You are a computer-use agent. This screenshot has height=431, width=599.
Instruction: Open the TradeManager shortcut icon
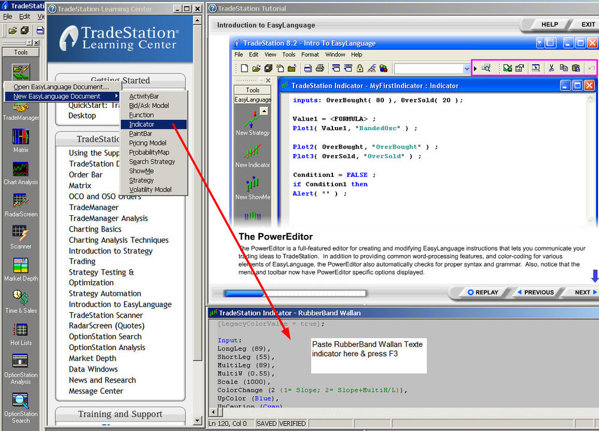[x=20, y=108]
